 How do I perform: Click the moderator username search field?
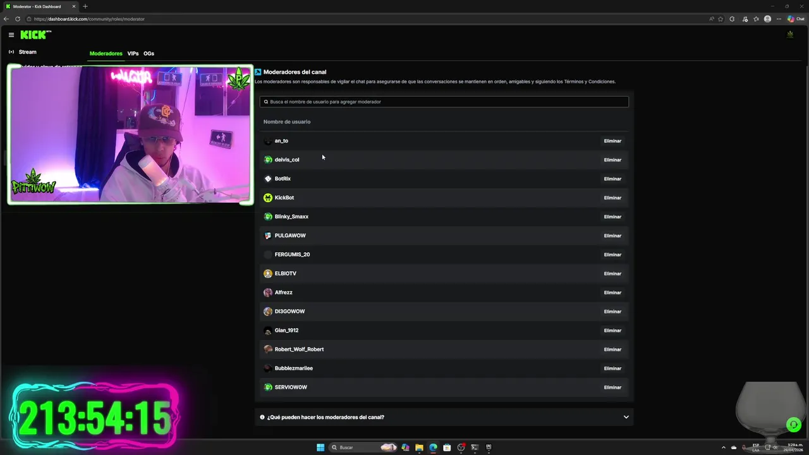pos(444,102)
